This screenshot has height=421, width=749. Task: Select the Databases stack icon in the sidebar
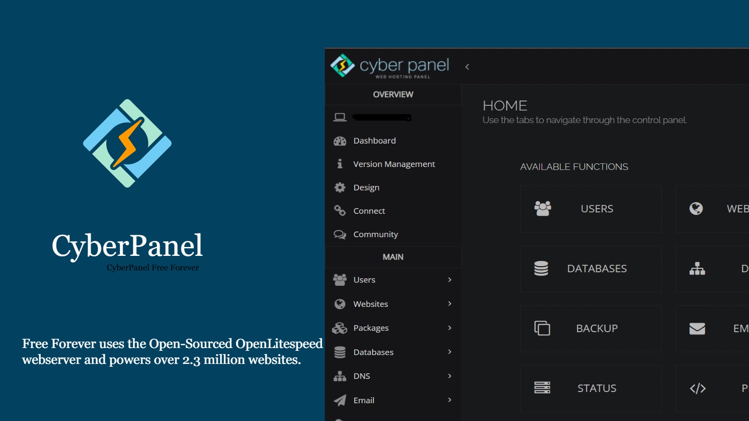pyautogui.click(x=339, y=352)
